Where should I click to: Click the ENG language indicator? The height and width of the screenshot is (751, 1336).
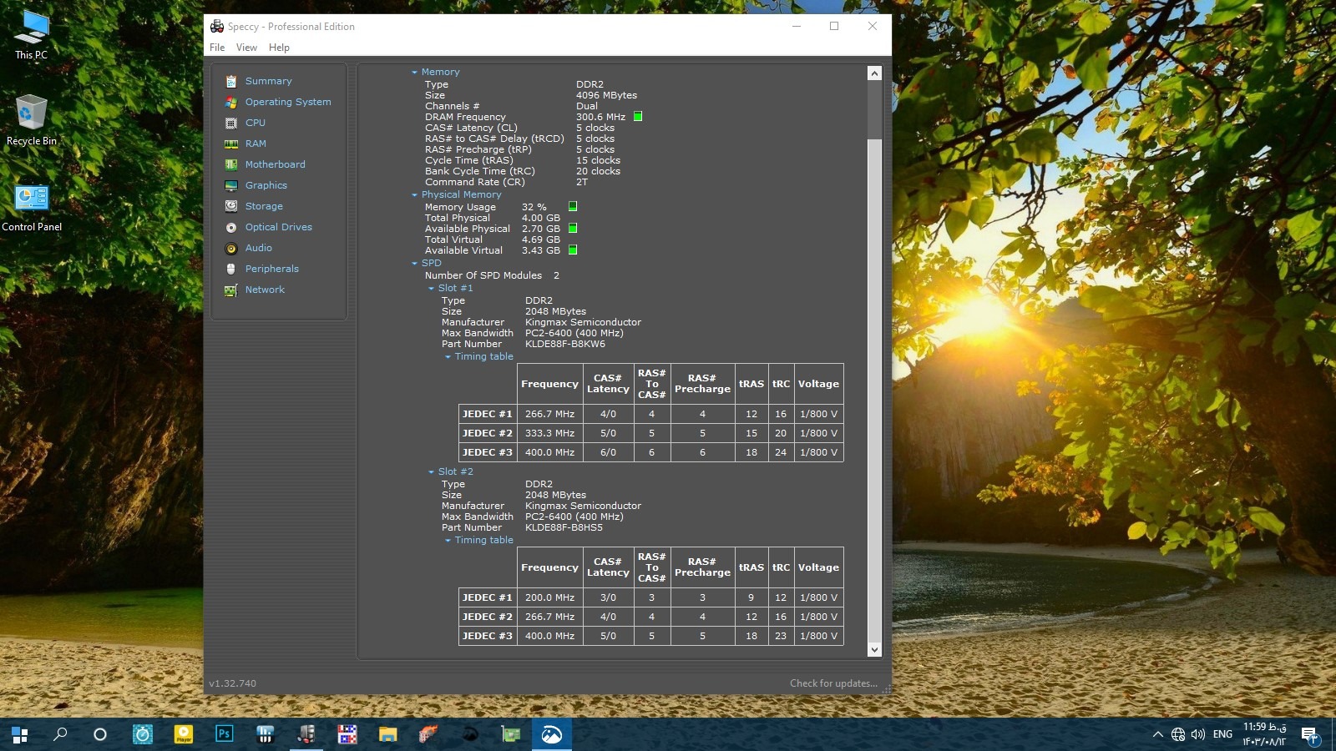(x=1222, y=734)
